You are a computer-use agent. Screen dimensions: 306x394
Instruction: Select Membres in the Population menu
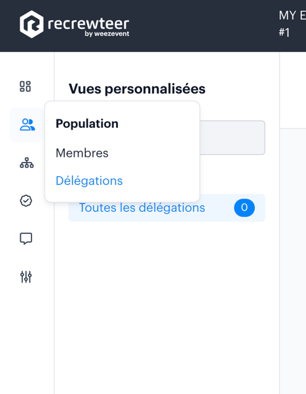82,153
